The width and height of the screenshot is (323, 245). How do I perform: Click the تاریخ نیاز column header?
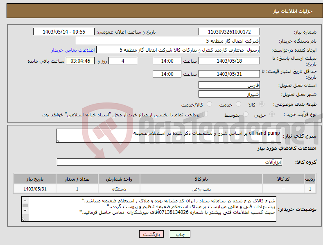pos(35,179)
